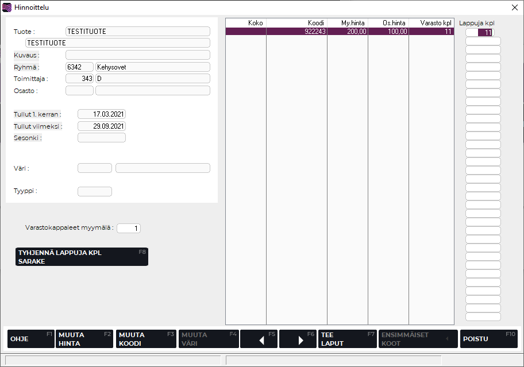Screen dimensions: 524x367
Task: Click the Sesonki input field
Action: pyautogui.click(x=101, y=138)
